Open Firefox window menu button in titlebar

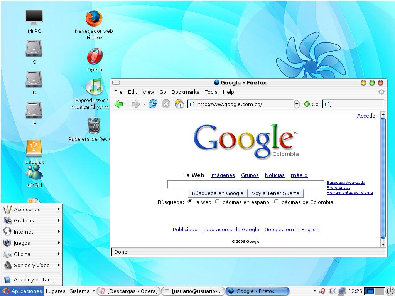click(116, 82)
